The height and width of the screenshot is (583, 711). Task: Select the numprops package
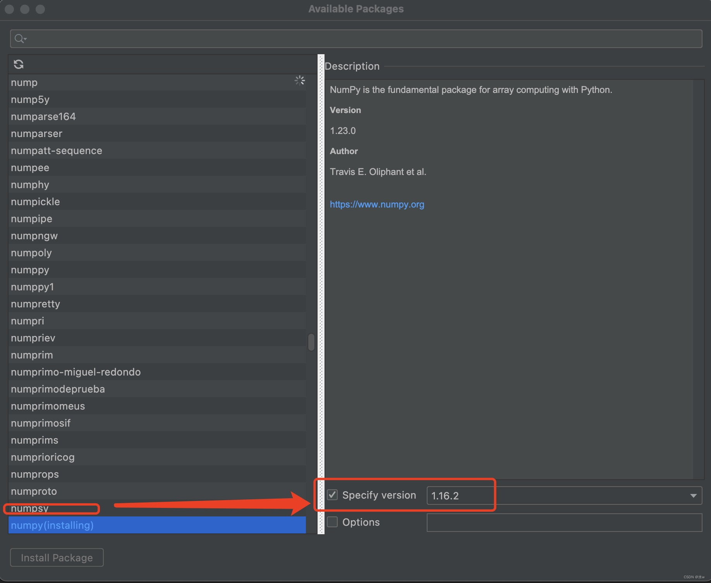157,474
